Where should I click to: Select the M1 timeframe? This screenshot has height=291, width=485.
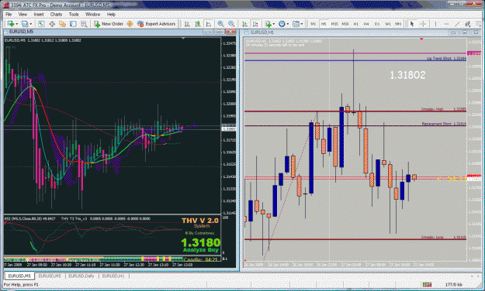pyautogui.click(x=313, y=24)
